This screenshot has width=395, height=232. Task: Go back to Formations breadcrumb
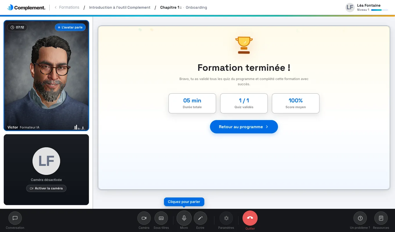pos(67,7)
